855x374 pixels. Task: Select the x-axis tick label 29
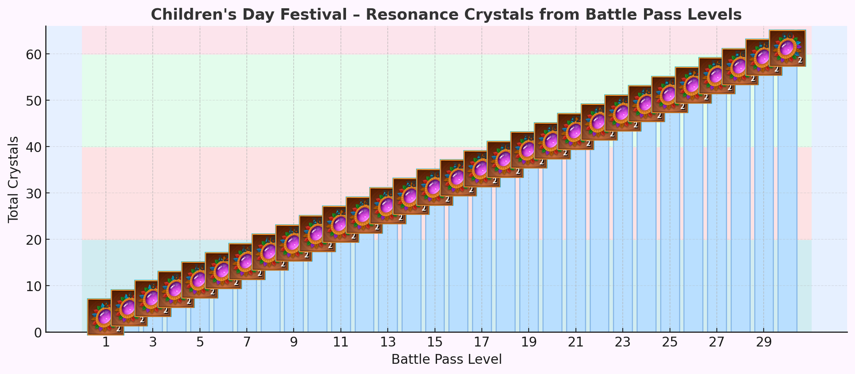click(x=764, y=343)
